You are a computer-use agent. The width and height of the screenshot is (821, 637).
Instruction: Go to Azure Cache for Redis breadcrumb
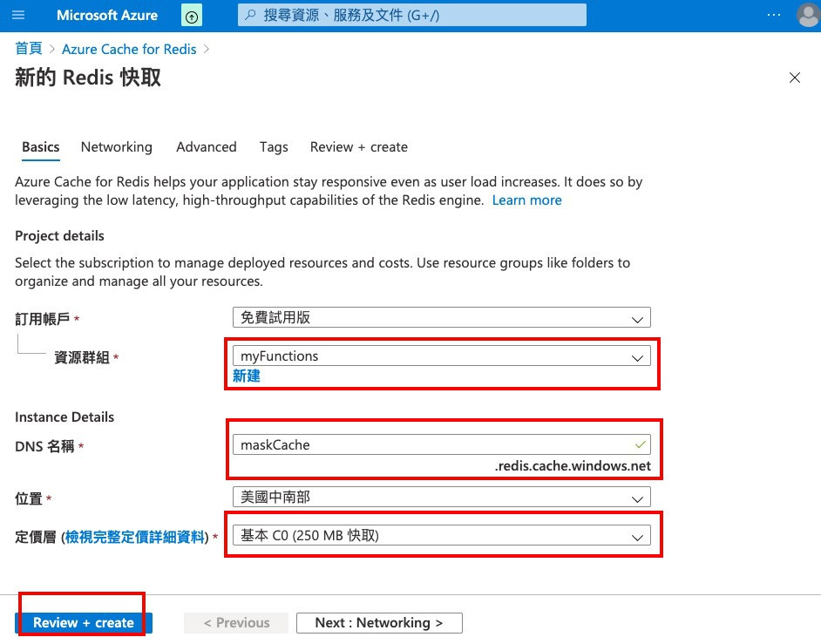click(129, 49)
